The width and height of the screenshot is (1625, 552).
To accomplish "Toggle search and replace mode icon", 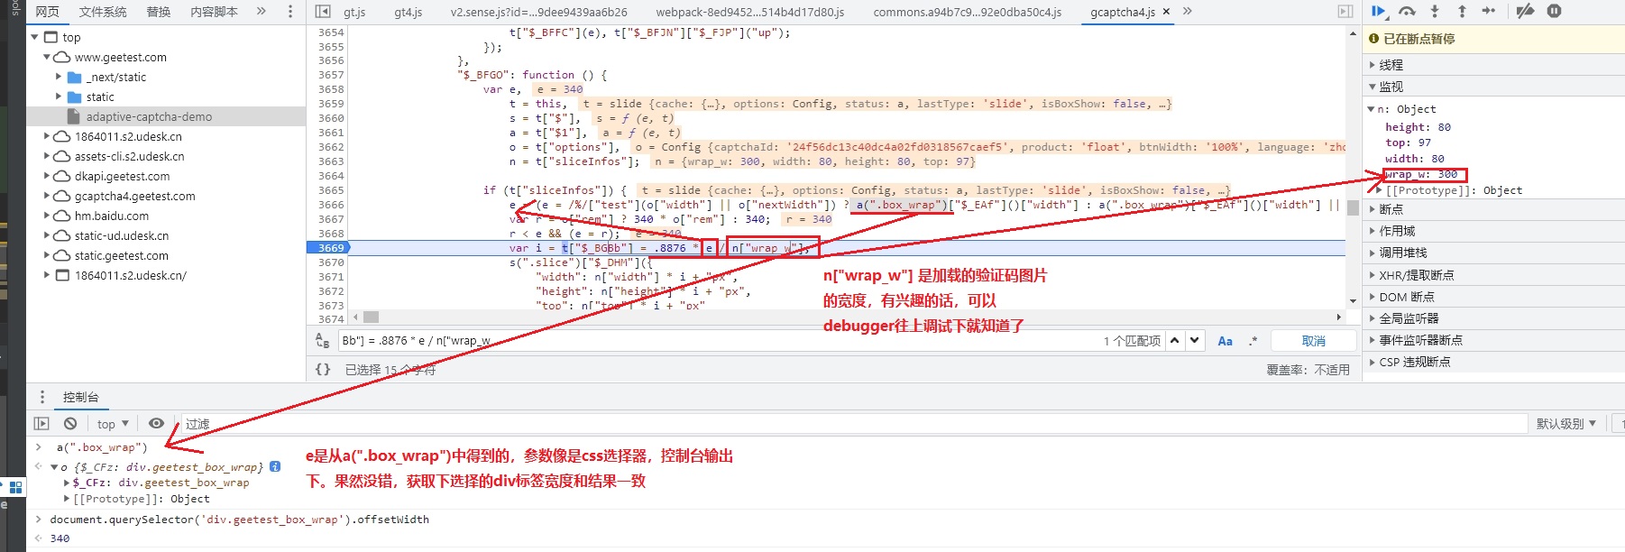I will coord(322,341).
